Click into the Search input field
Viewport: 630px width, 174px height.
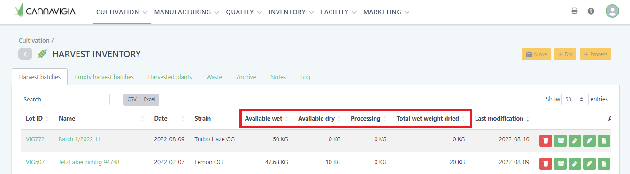point(77,99)
